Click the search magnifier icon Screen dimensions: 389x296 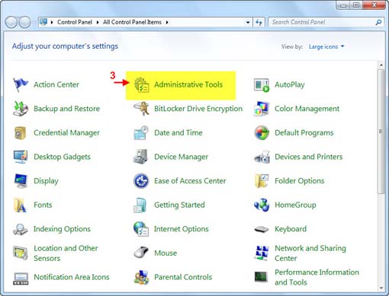(x=378, y=22)
